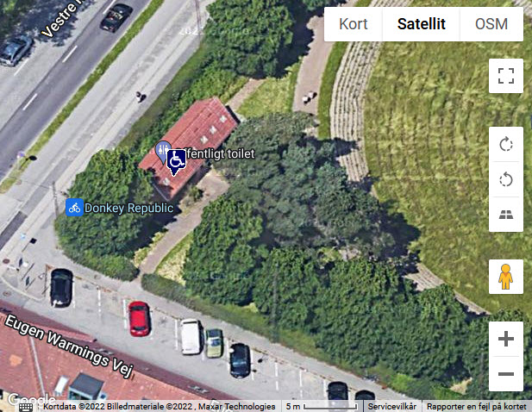Rotate map clockwise
This screenshot has height=412, width=532.
(506, 145)
